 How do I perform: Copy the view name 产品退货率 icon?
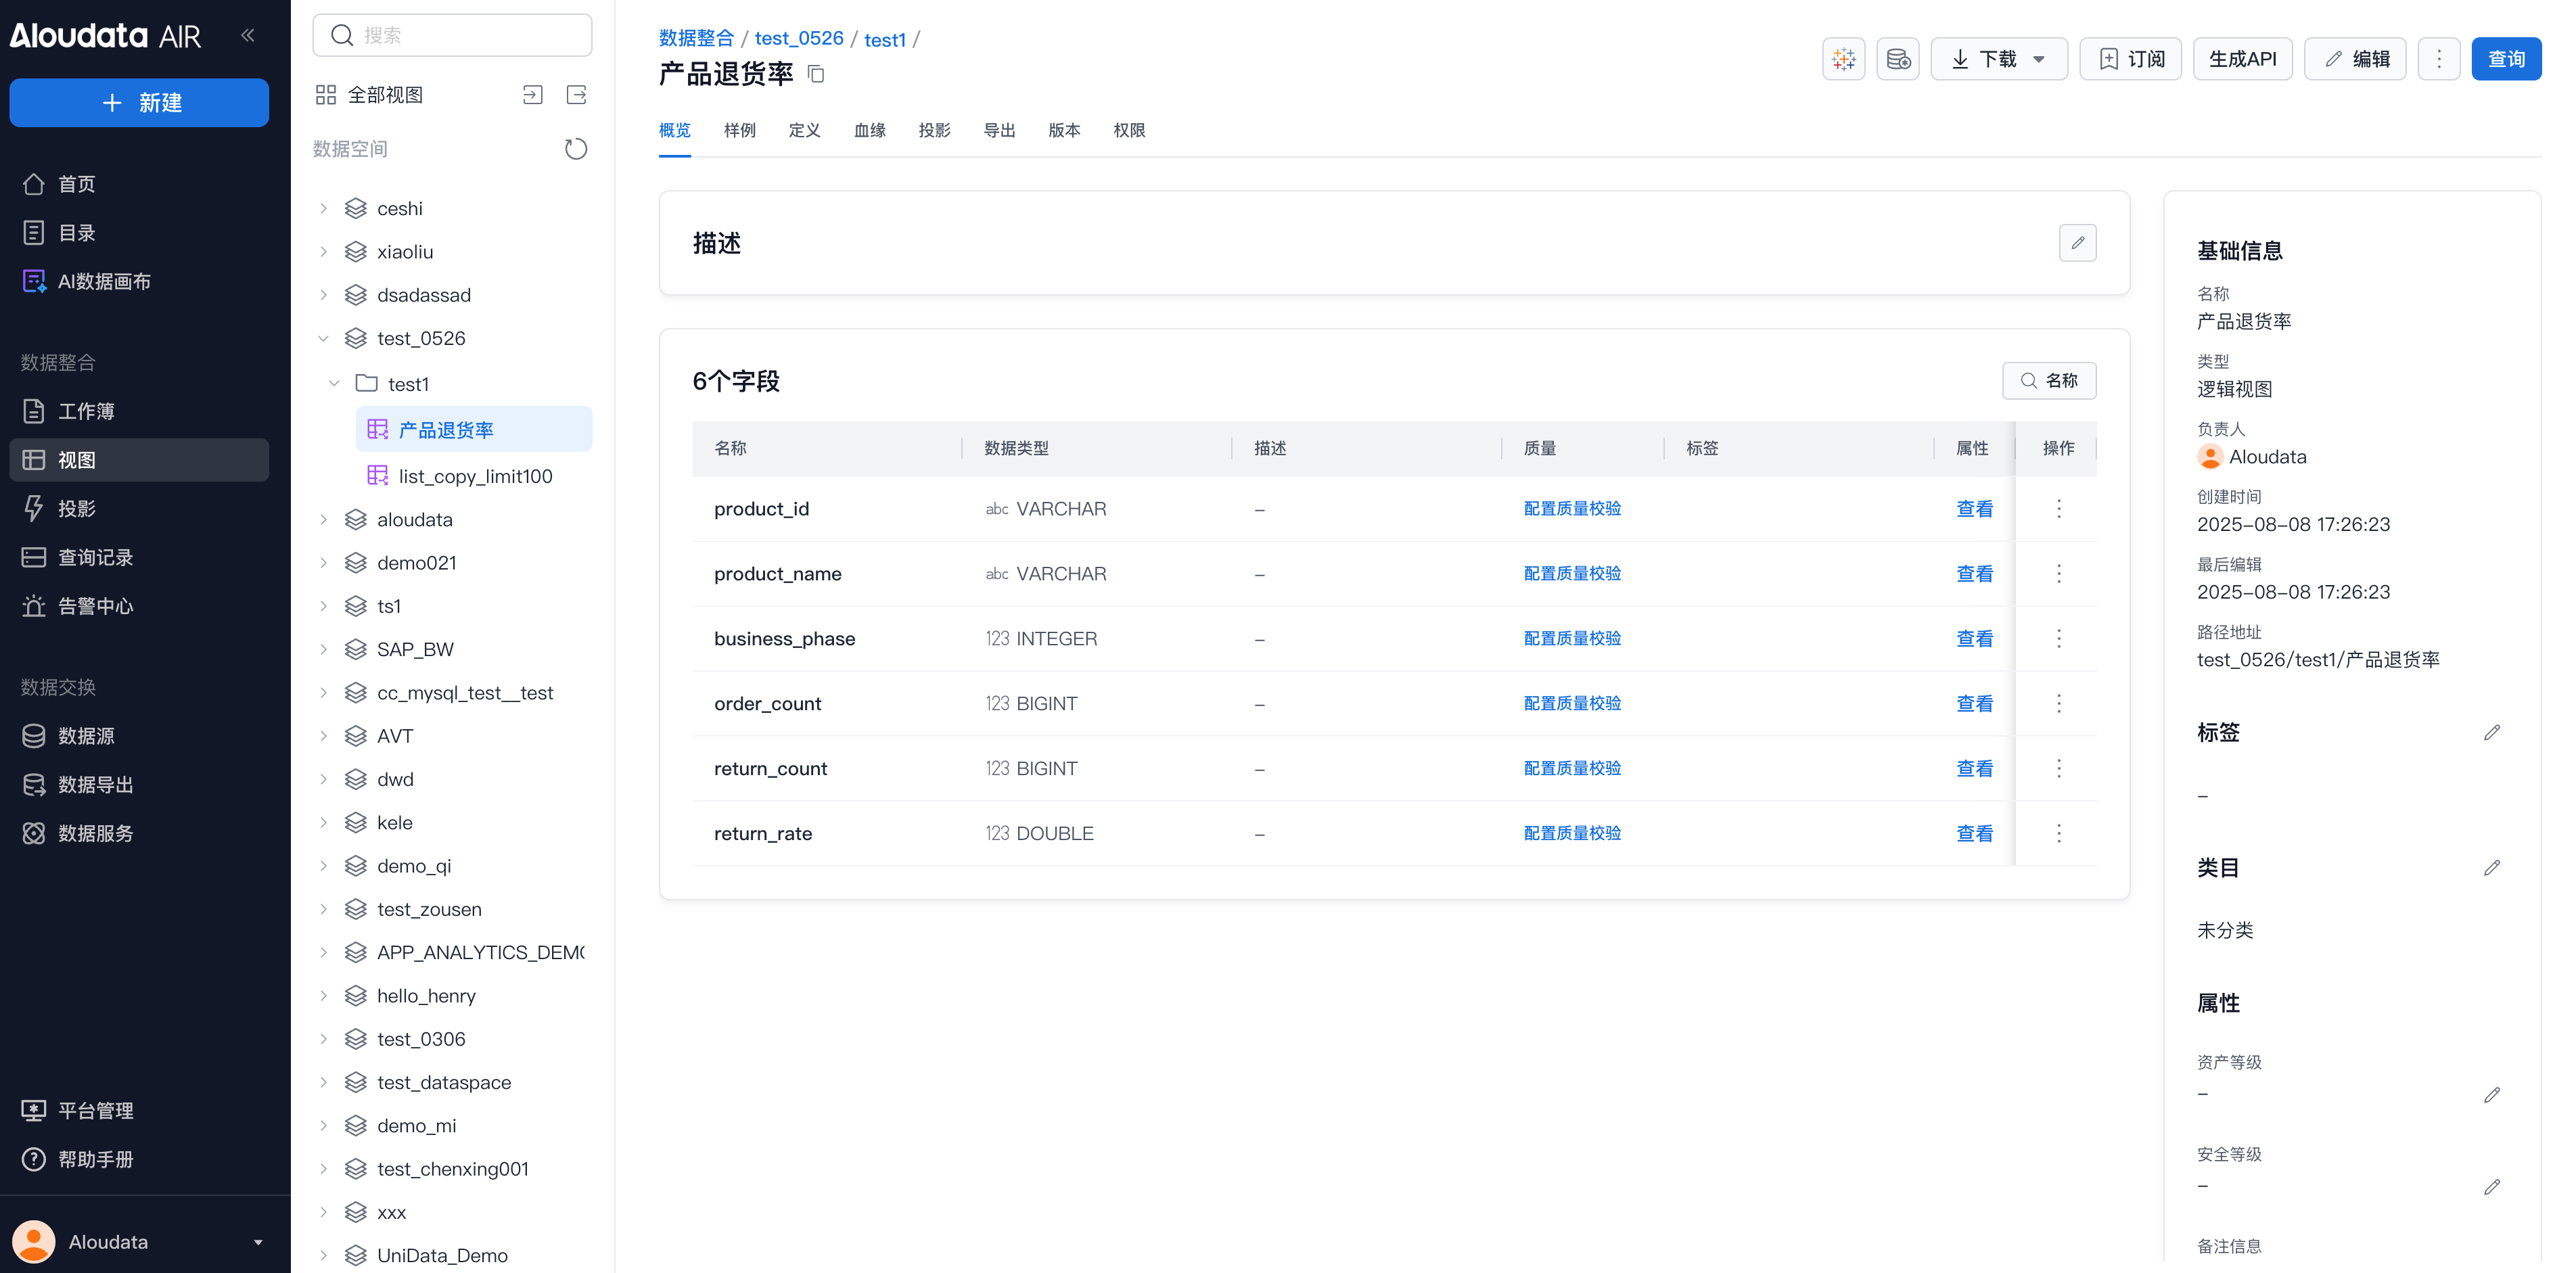point(816,74)
